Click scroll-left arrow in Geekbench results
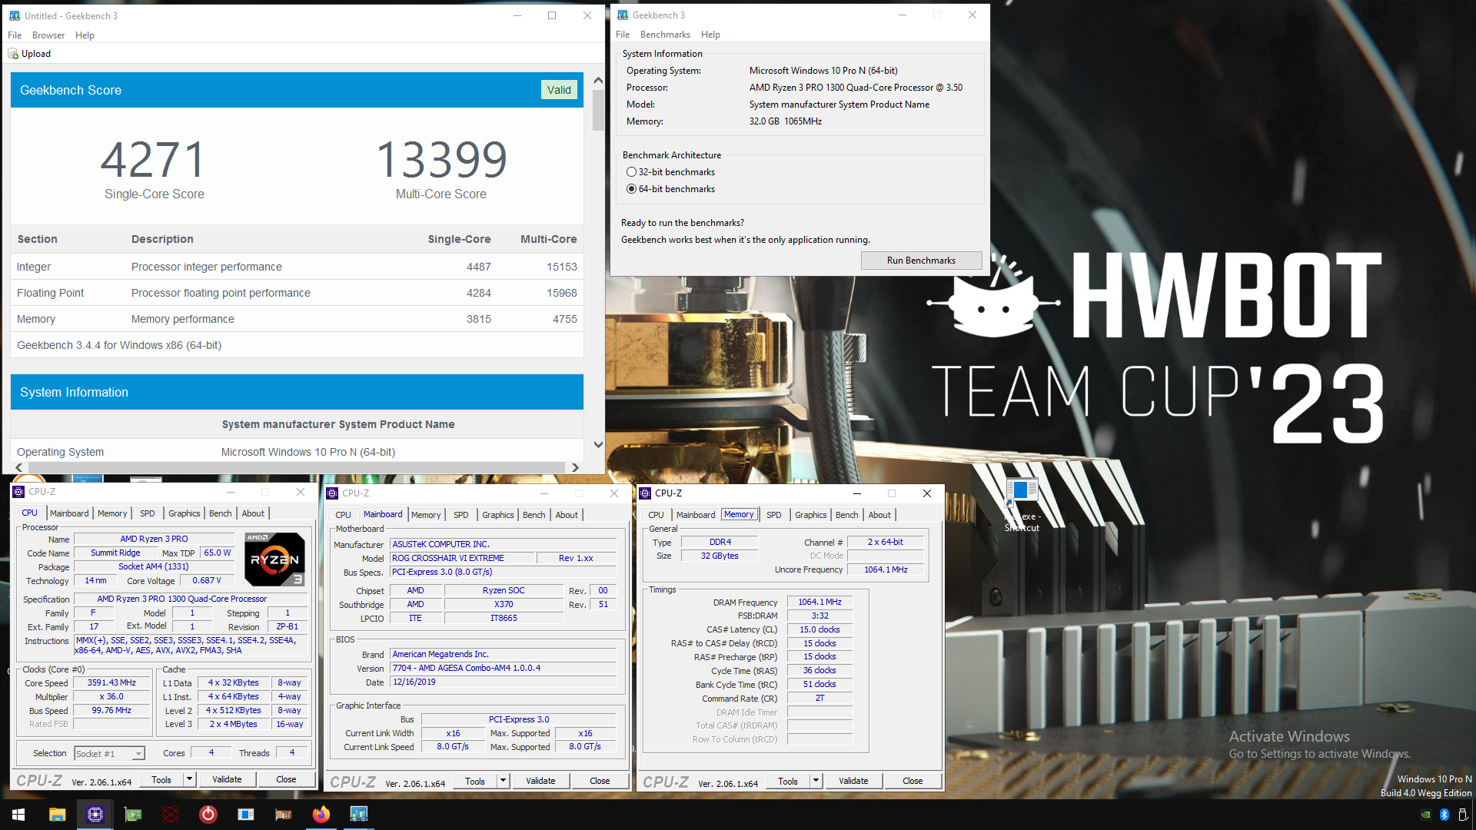This screenshot has width=1476, height=830. coord(19,467)
